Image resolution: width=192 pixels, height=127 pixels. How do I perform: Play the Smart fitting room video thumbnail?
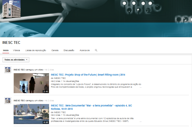pyautogui.click(x=31, y=83)
